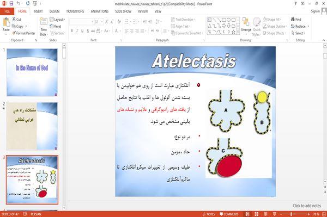Click Decrease Font Size icon
Image resolution: width=327 pixels, height=217 pixels.
coord(112,22)
